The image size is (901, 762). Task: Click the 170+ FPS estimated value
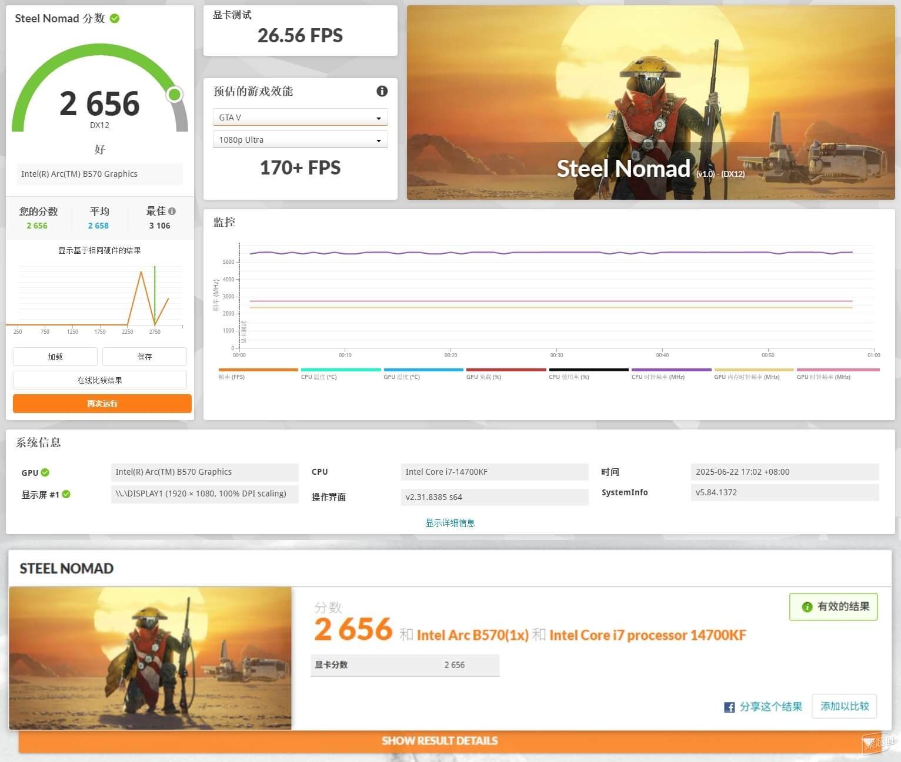[300, 167]
